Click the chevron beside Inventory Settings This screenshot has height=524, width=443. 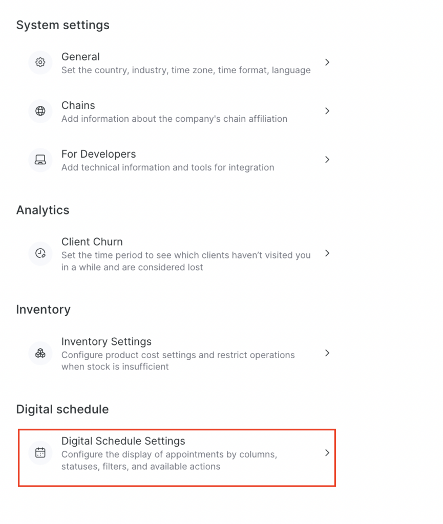coord(327,353)
